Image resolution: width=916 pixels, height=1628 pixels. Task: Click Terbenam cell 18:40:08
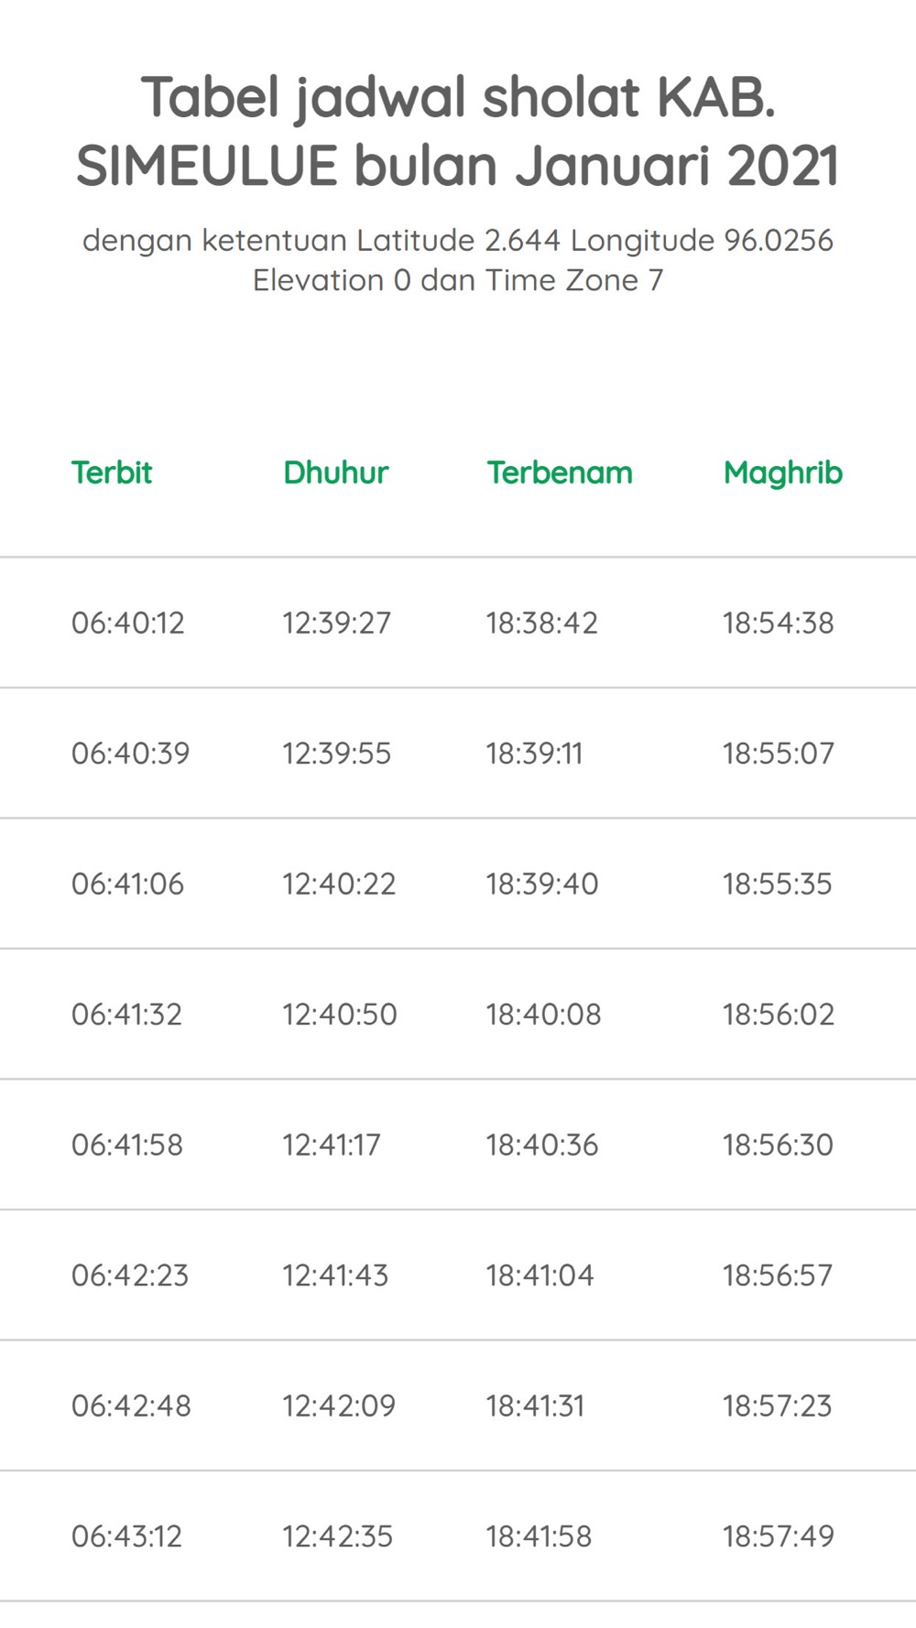pos(543,1015)
